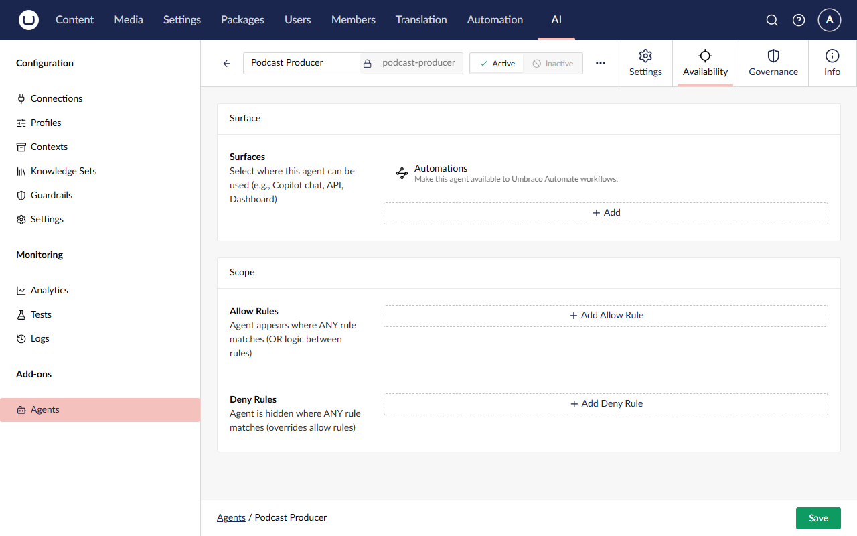Open Settings under Configuration sidebar
The height and width of the screenshot is (536, 857).
[x=100, y=219]
